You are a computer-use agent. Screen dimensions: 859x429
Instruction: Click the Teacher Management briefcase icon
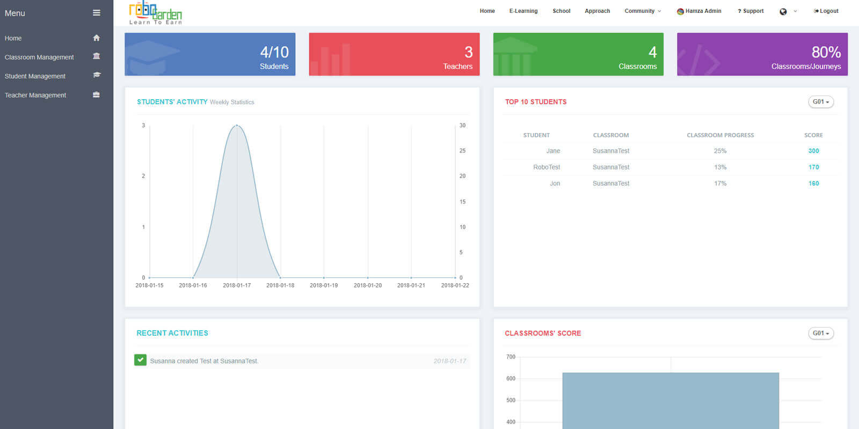pyautogui.click(x=97, y=95)
